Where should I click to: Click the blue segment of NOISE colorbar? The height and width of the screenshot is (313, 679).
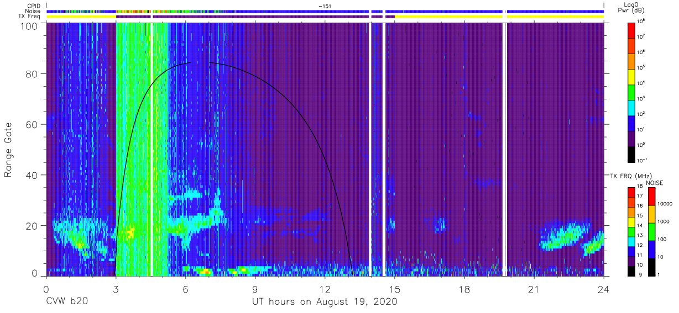tap(651, 249)
